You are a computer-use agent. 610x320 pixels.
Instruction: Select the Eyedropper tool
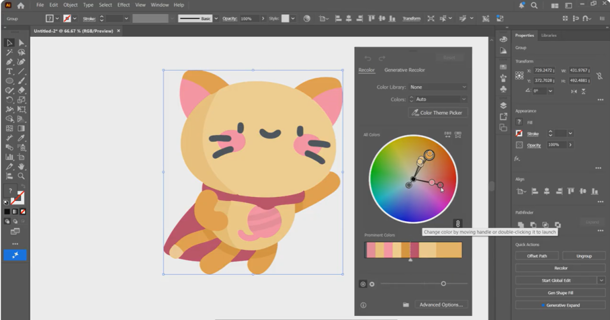tap(21, 138)
